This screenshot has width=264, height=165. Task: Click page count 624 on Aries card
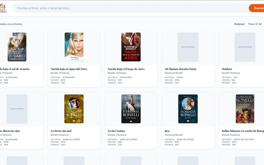[x=120, y=83]
